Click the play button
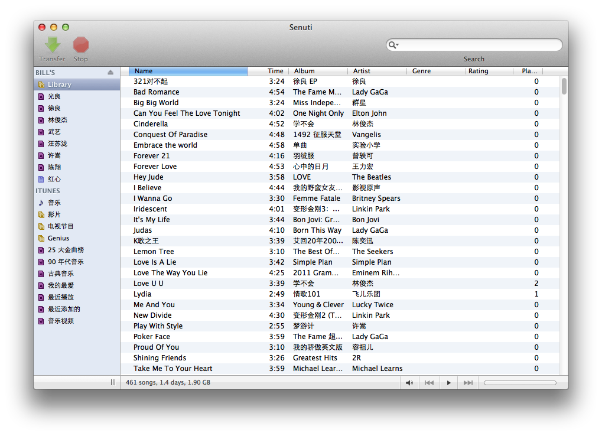This screenshot has height=436, width=602. (448, 383)
